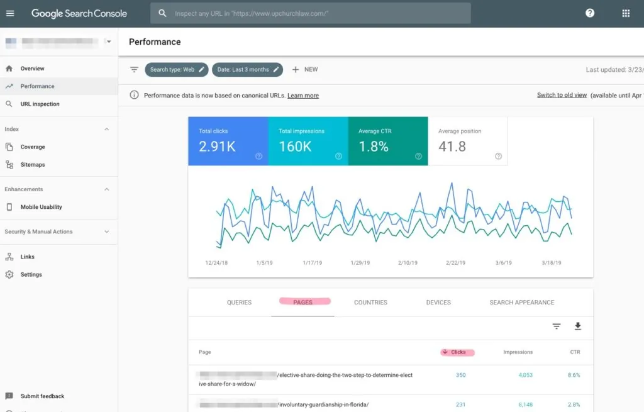644x412 pixels.
Task: Click the URL inspection search field
Action: [x=310, y=13]
